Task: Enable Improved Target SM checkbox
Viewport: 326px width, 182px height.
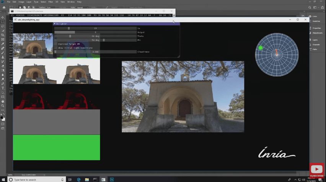Action: pyautogui.click(x=56, y=44)
